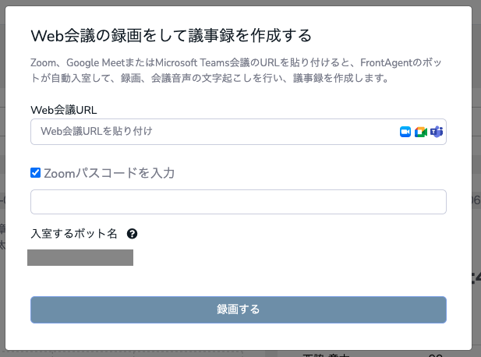
Task: Focus the Web会議URL input field
Action: (210, 132)
